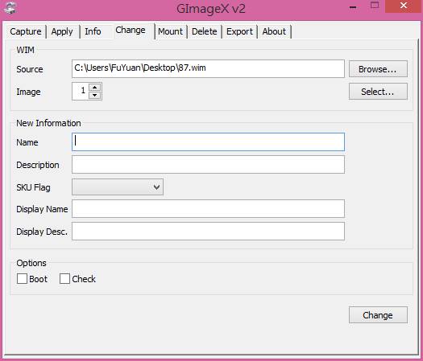
Task: Minimize the GImageX window
Action: [353, 7]
